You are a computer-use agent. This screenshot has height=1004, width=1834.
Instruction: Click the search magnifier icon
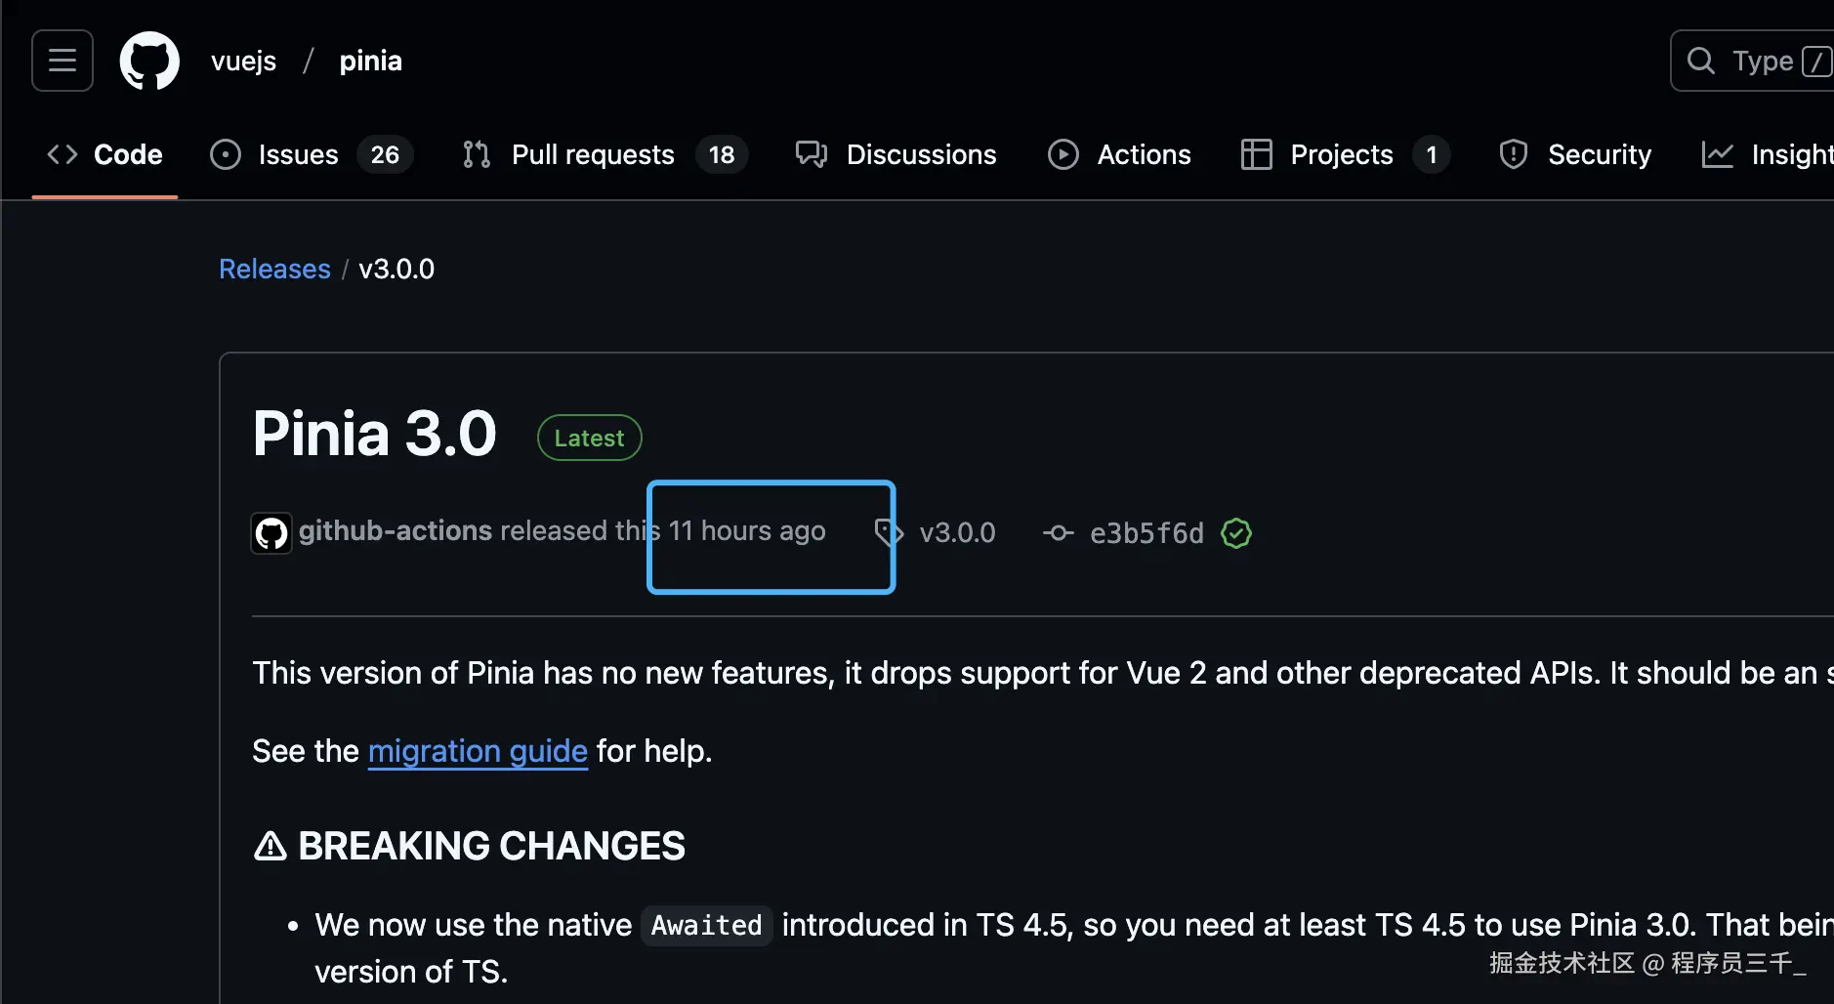pyautogui.click(x=1701, y=61)
